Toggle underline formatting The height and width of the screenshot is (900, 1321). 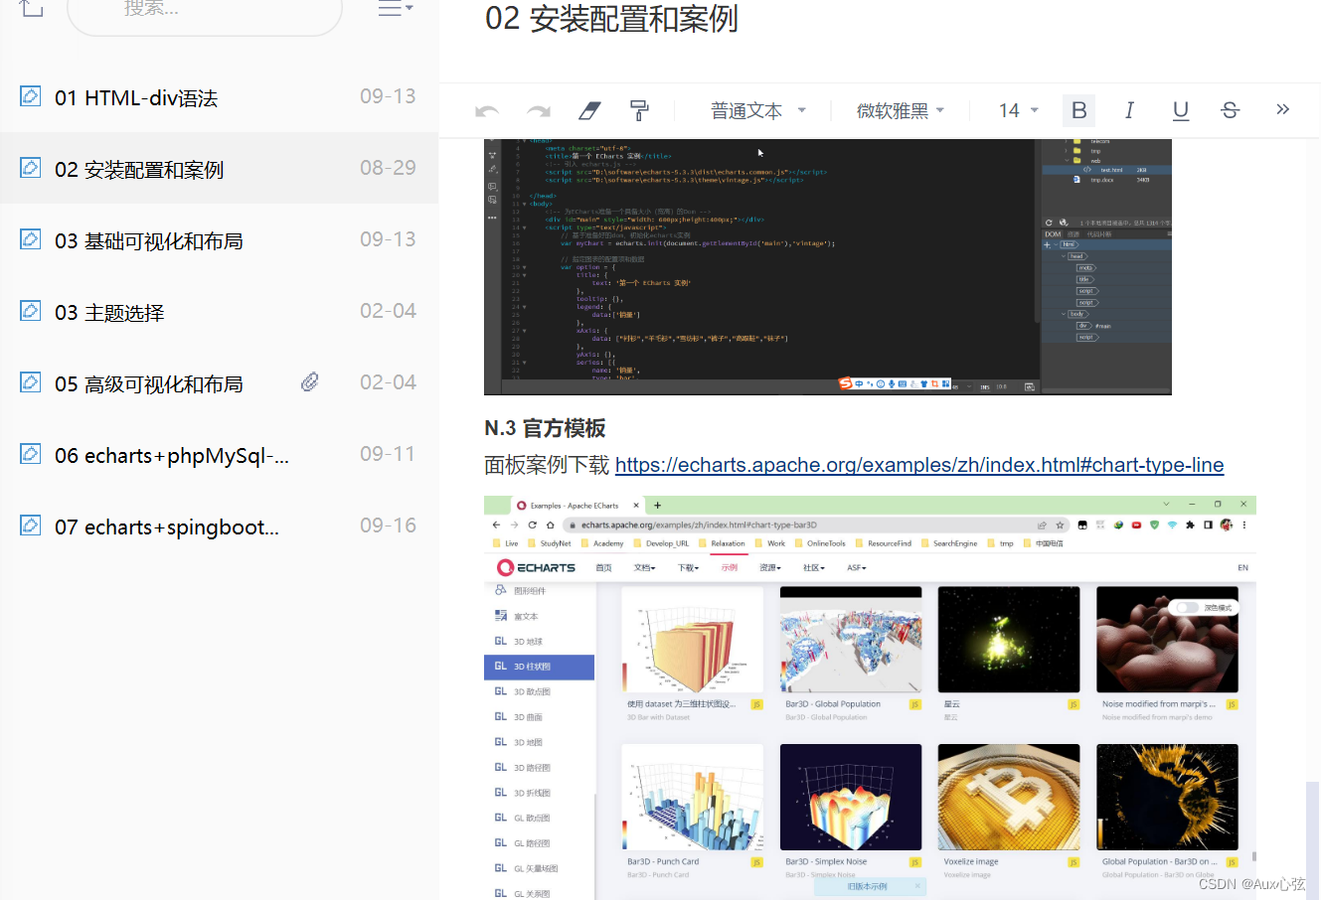tap(1180, 110)
